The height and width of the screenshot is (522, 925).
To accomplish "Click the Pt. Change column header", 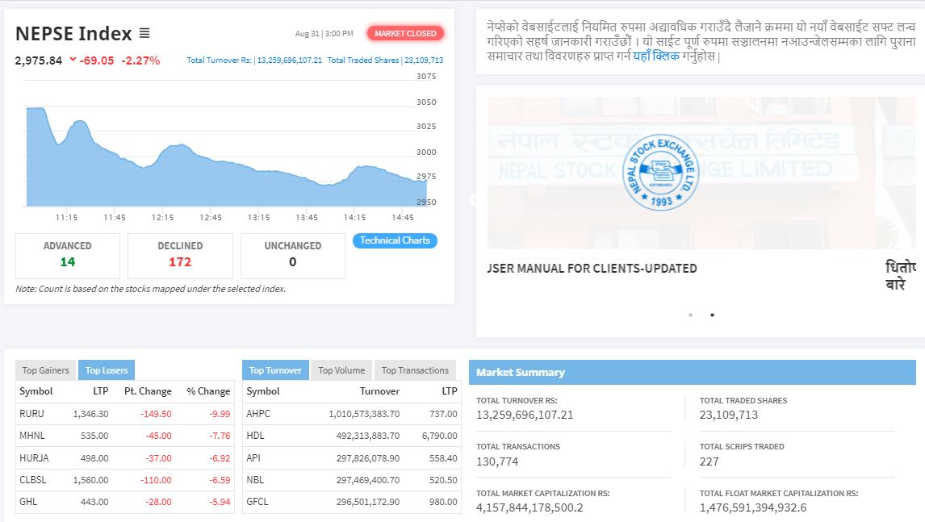I will click(148, 391).
